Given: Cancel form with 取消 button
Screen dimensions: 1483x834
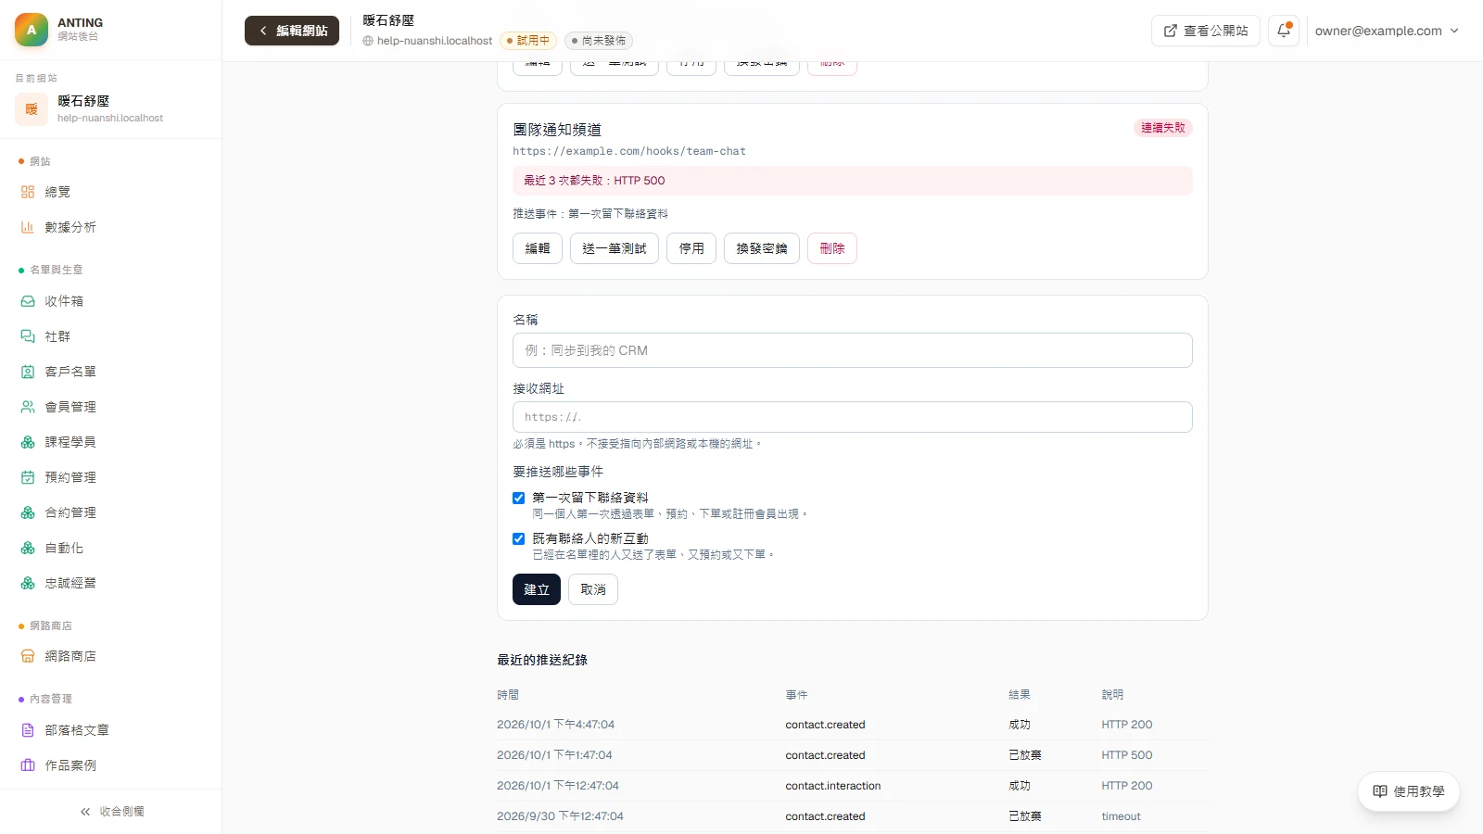Looking at the screenshot, I should (x=593, y=589).
